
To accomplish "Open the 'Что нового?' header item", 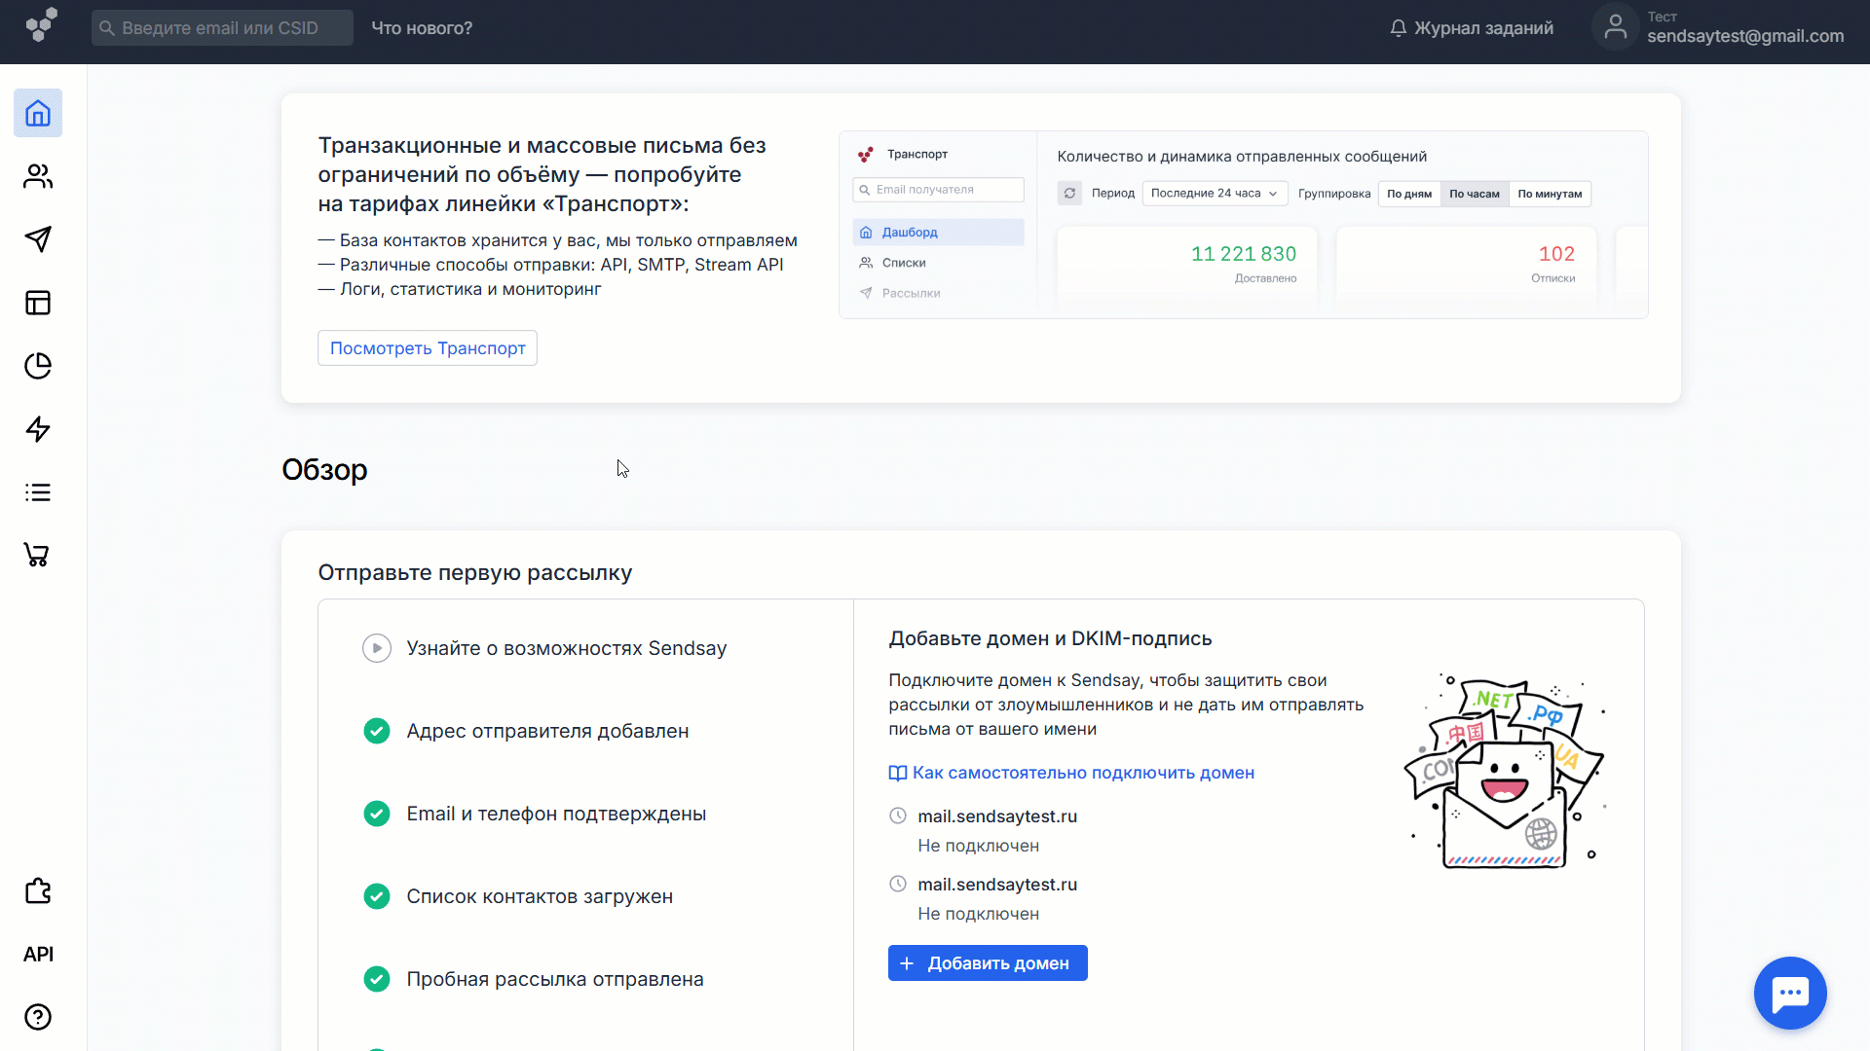I will point(422,28).
